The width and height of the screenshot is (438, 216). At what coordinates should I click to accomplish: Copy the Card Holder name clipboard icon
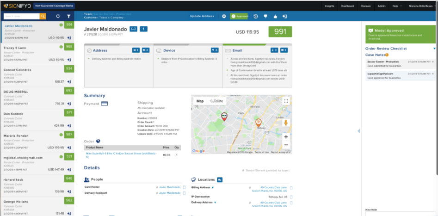[x=184, y=187]
